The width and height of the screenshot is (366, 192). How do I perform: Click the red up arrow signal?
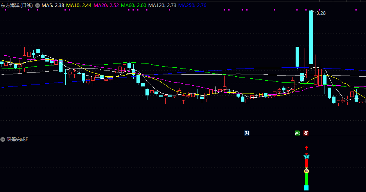coord(307,148)
